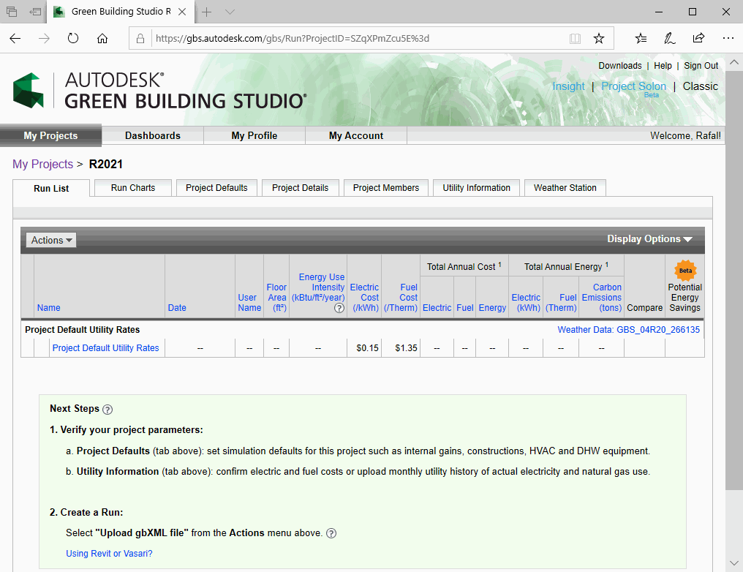Add page to favorites star icon
The image size is (743, 572).
599,38
